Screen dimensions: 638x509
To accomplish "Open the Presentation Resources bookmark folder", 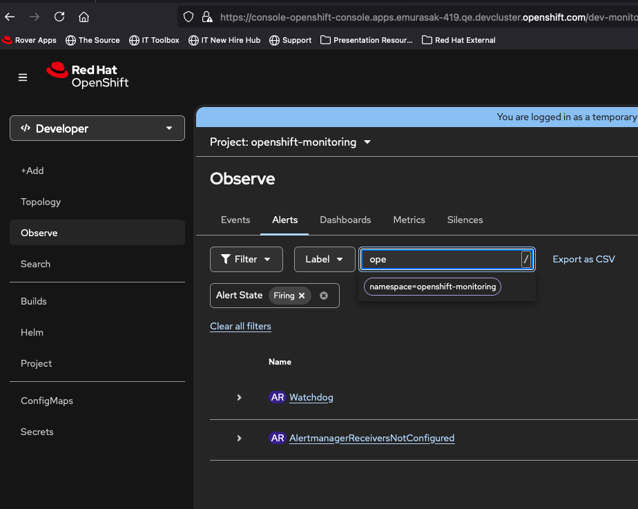I will 367,40.
